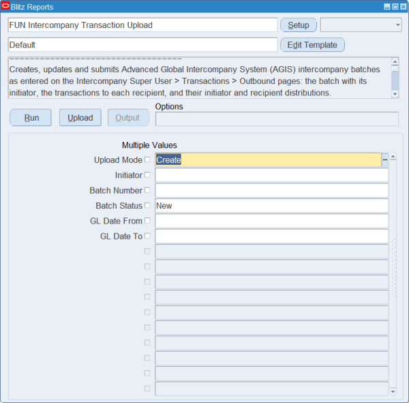Focus the GL Date To field
Screen dimensions: 409x403
(271, 236)
